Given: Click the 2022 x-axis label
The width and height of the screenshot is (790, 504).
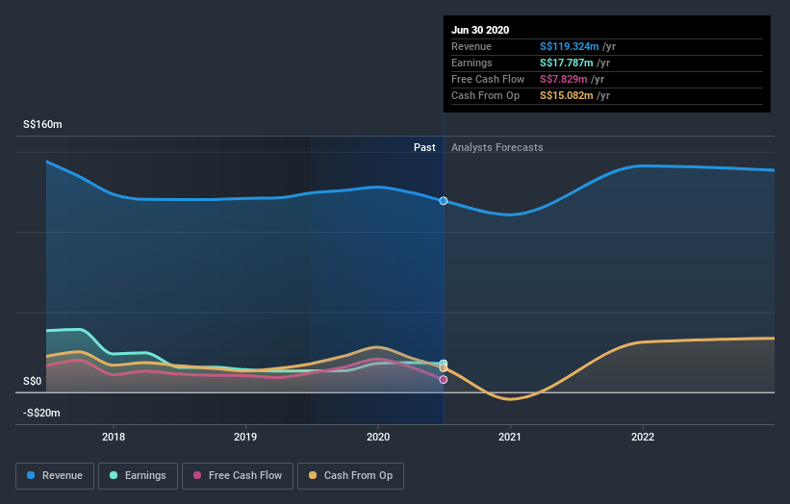Looking at the screenshot, I should pyautogui.click(x=643, y=437).
